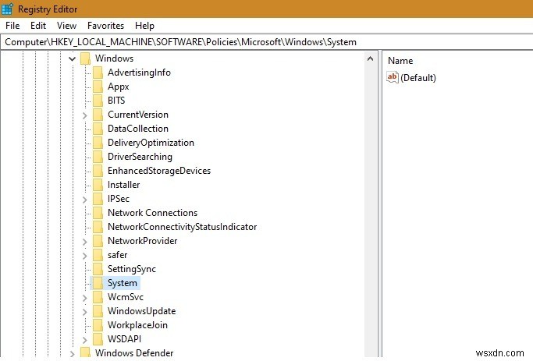Viewport: 533px width, 361px height.
Task: Click the Appx folder icon
Action: click(x=98, y=87)
